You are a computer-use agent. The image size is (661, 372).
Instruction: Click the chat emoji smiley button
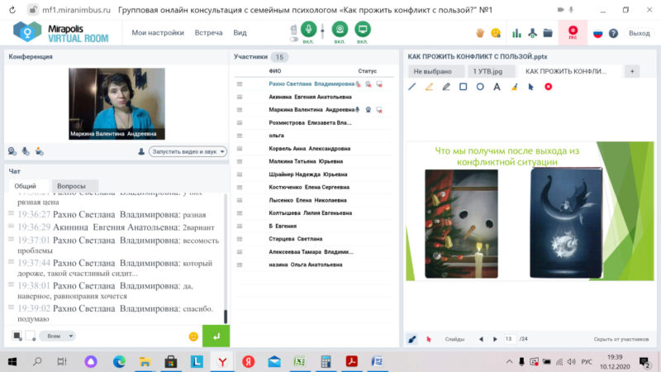click(193, 336)
